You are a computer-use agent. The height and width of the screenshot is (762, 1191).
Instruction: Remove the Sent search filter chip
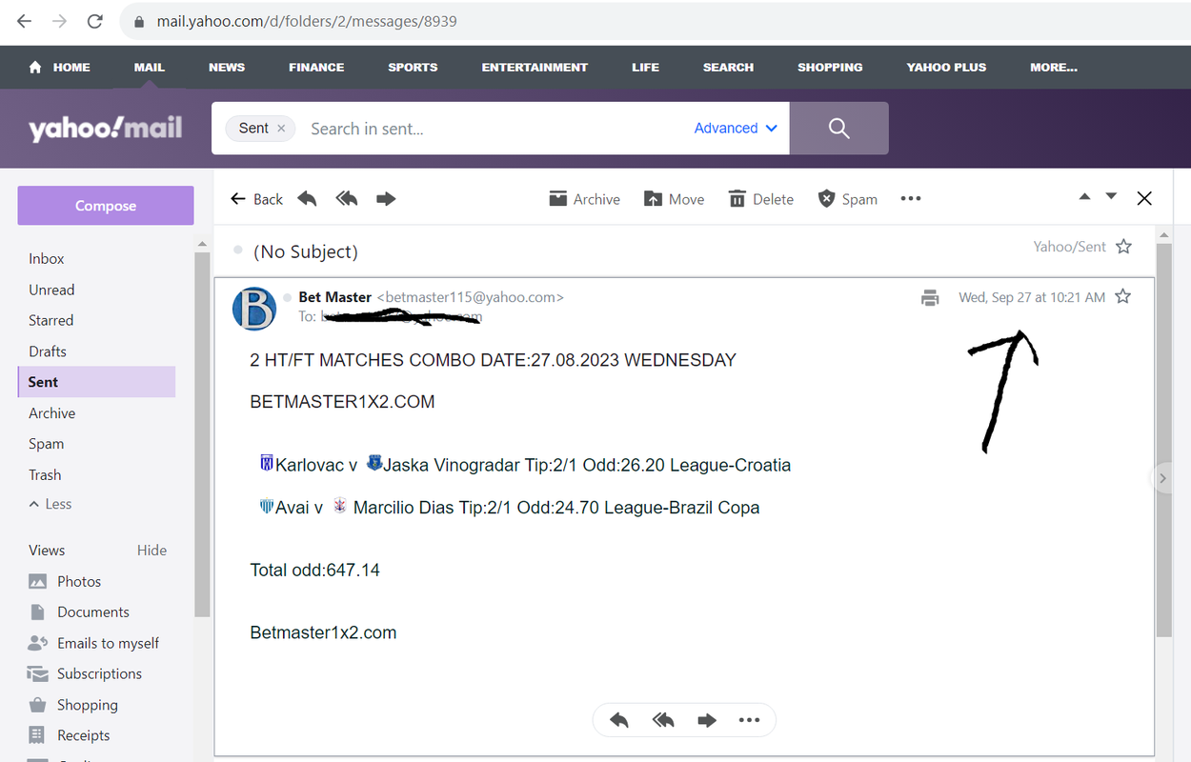(x=281, y=129)
